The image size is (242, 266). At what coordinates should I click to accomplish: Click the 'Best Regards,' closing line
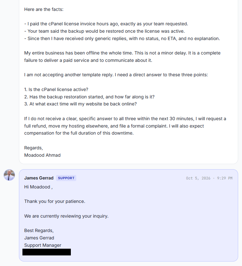(x=39, y=230)
